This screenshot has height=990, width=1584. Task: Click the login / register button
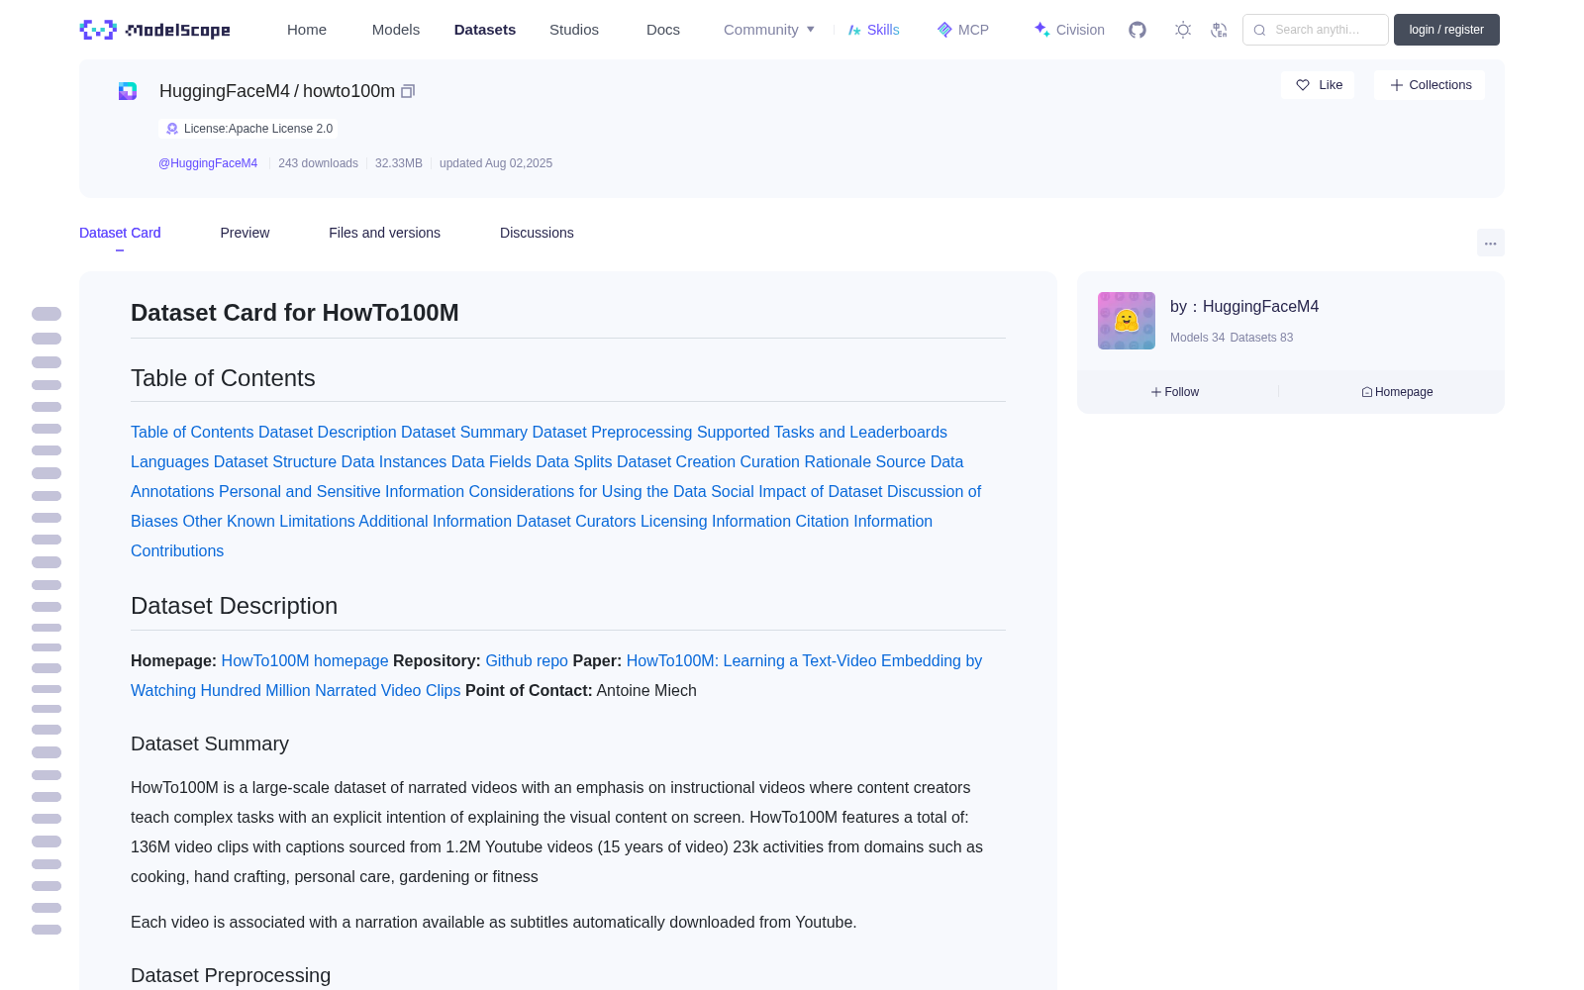point(1446,30)
